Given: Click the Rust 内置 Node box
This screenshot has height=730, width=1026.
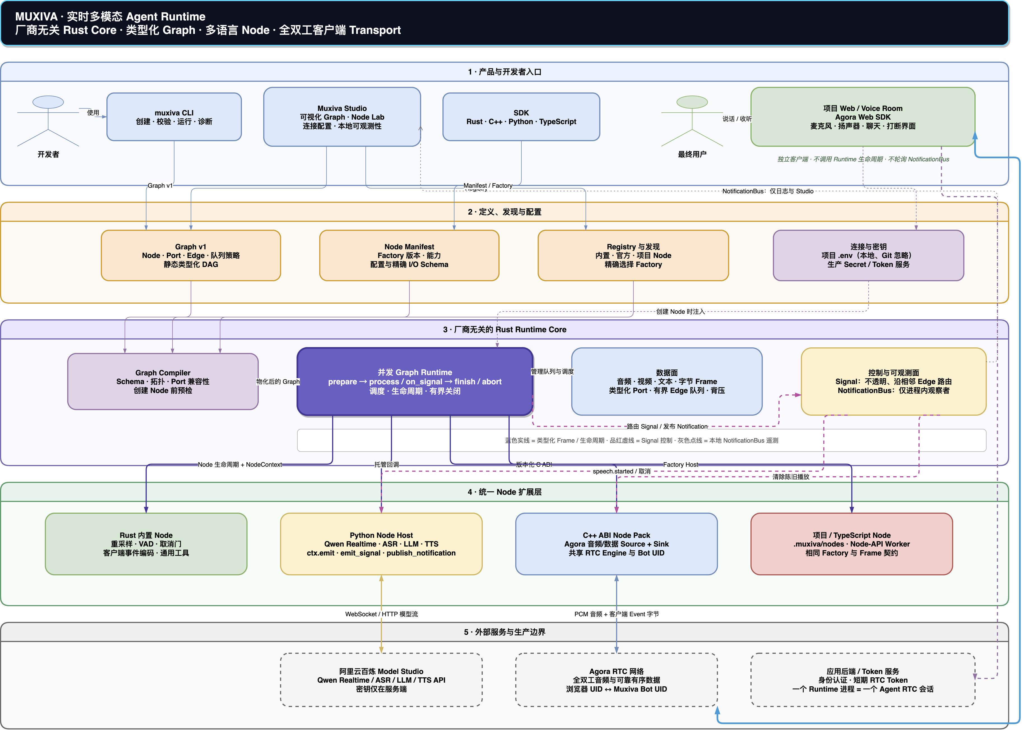Looking at the screenshot, I should tap(146, 544).
